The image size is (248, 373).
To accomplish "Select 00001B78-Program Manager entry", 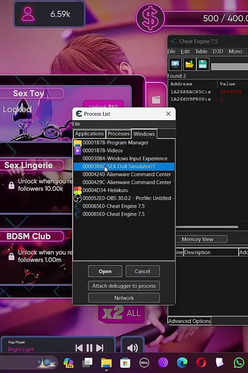I will click(124, 142).
